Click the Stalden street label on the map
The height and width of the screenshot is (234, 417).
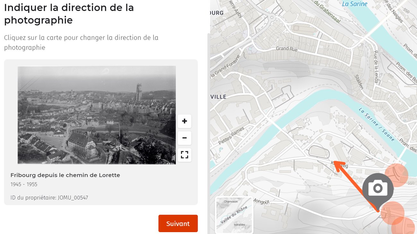[x=359, y=82]
